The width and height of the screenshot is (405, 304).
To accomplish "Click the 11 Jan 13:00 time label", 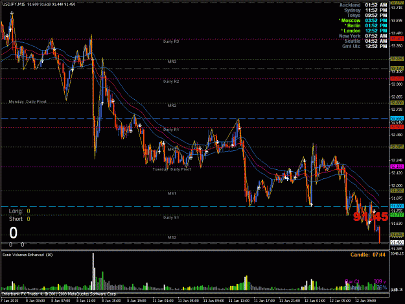I will (239, 301).
